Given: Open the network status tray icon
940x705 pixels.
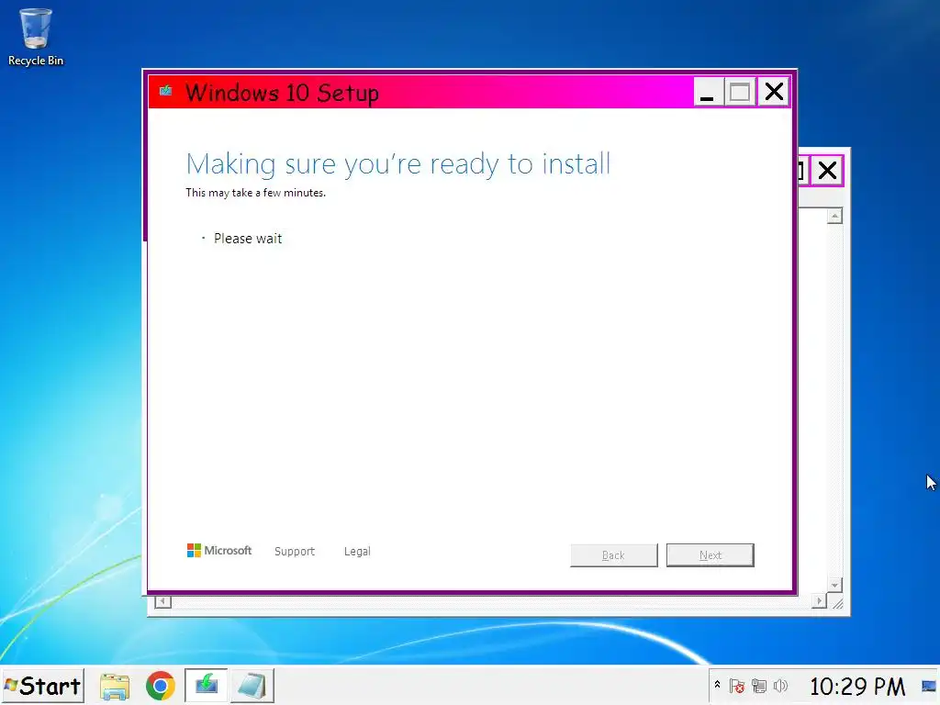Looking at the screenshot, I should [x=759, y=686].
